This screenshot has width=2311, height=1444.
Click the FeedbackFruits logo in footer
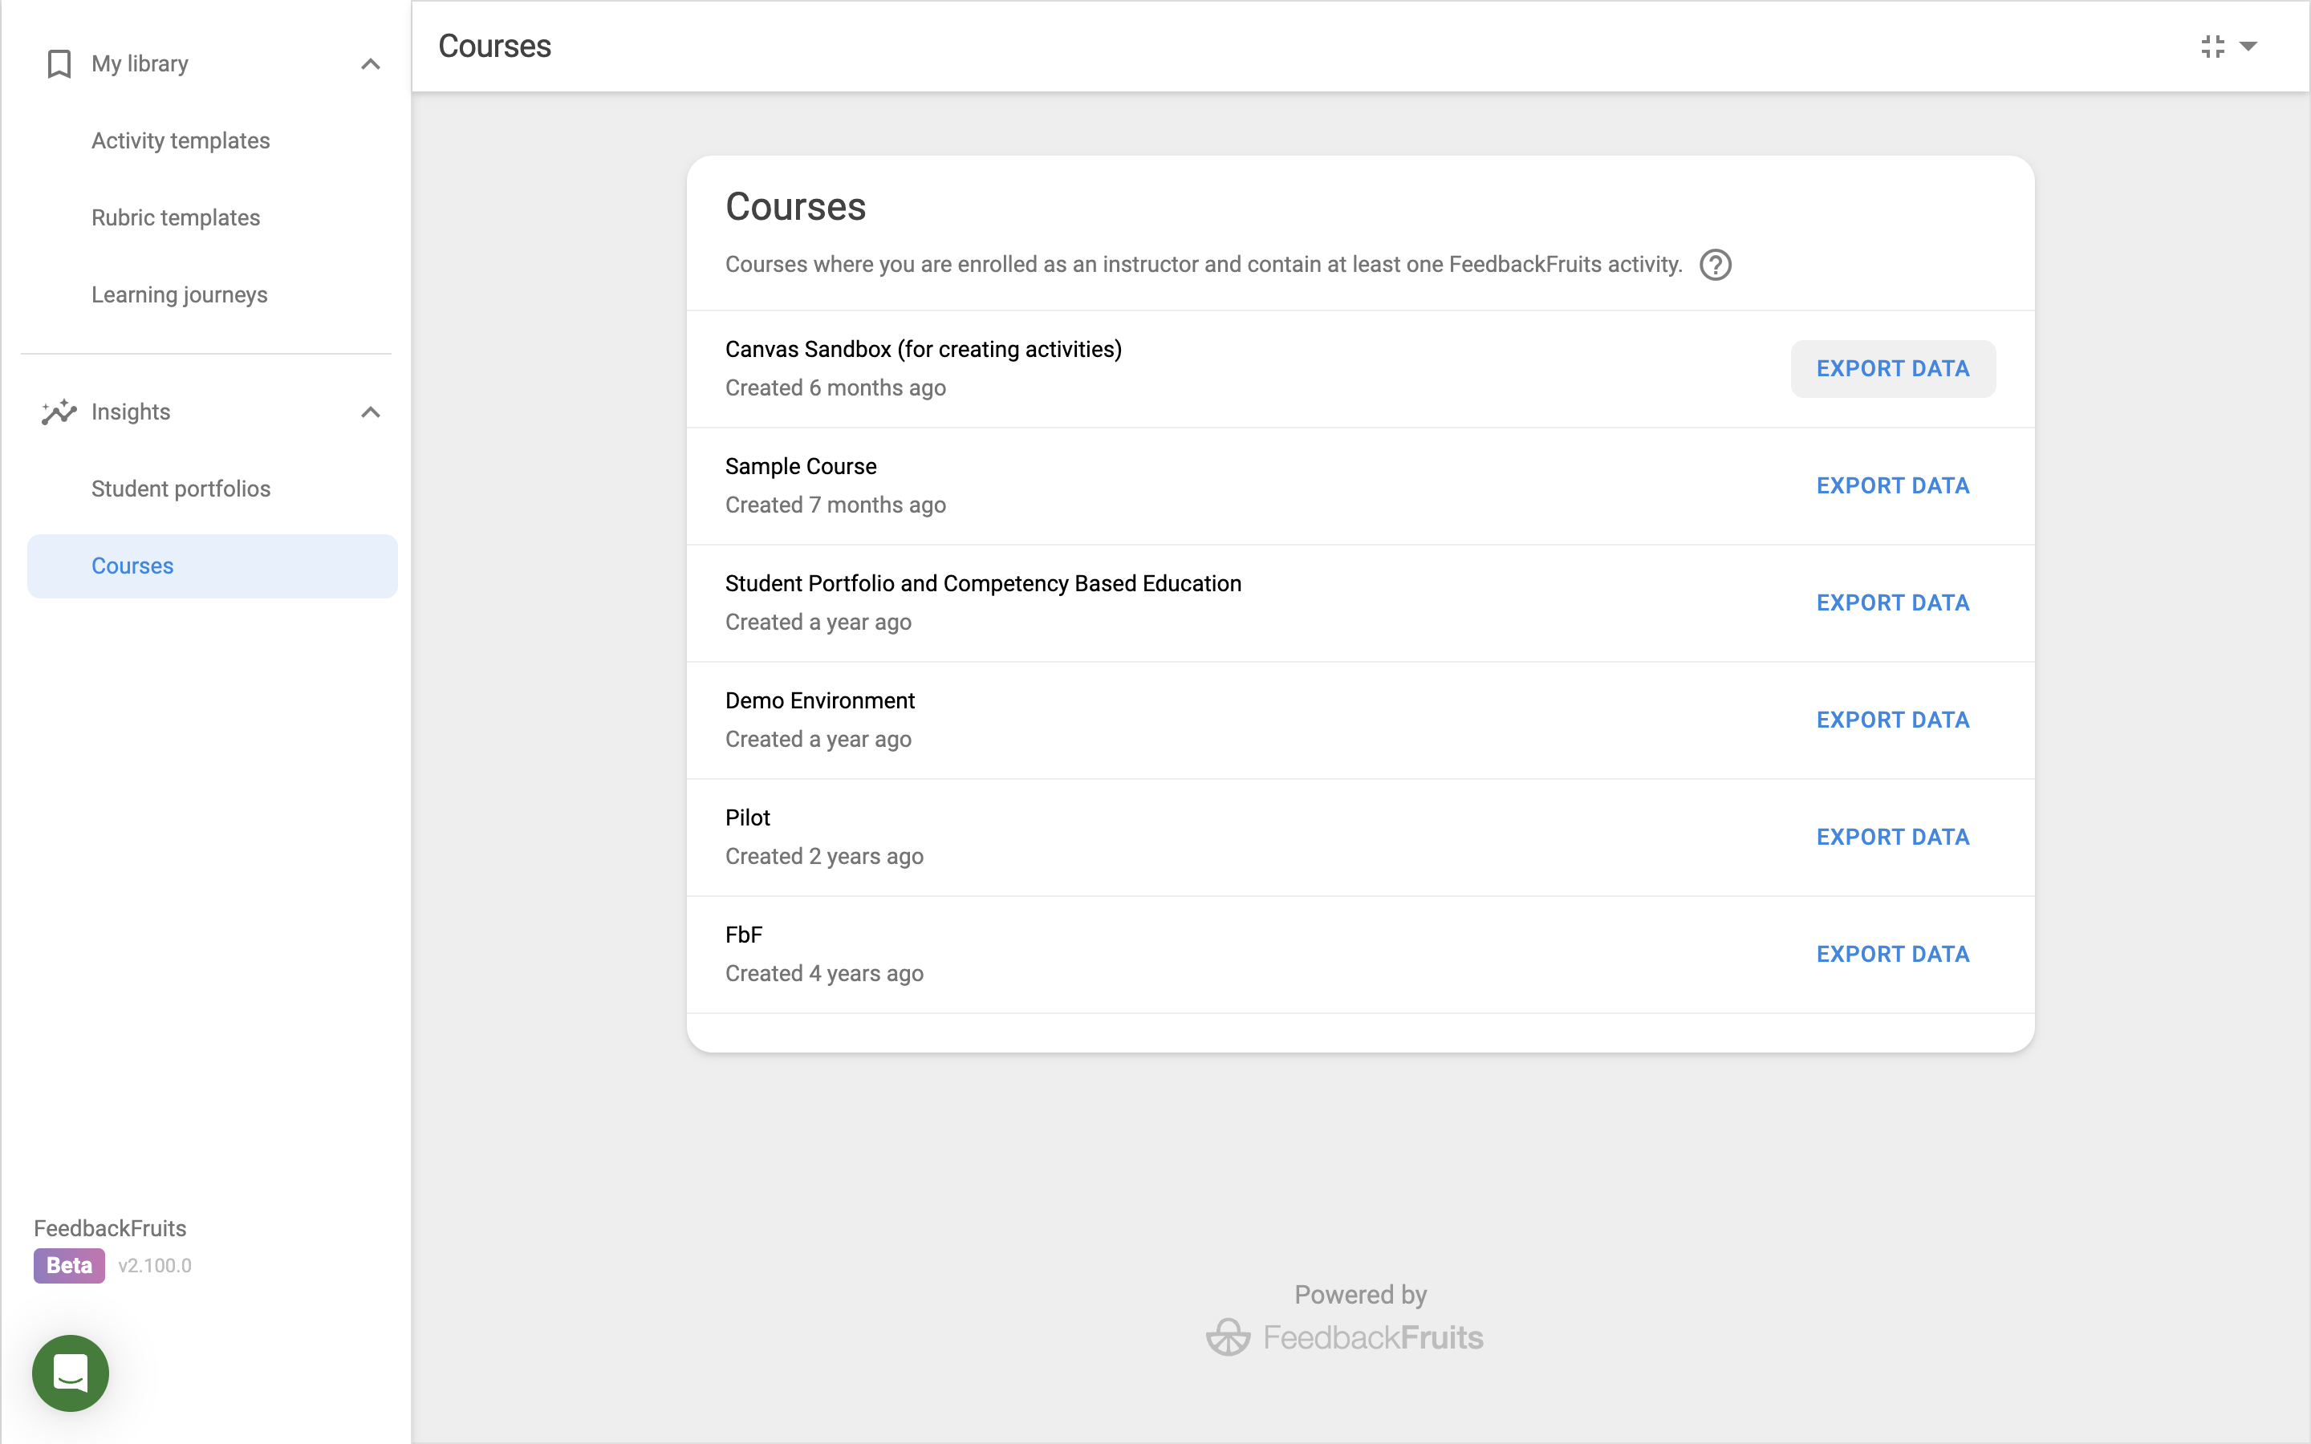click(x=1345, y=1337)
